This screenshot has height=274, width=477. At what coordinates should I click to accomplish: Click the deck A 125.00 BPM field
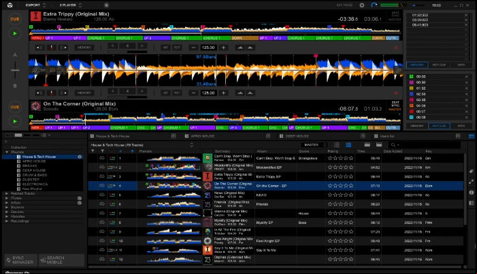(208, 47)
